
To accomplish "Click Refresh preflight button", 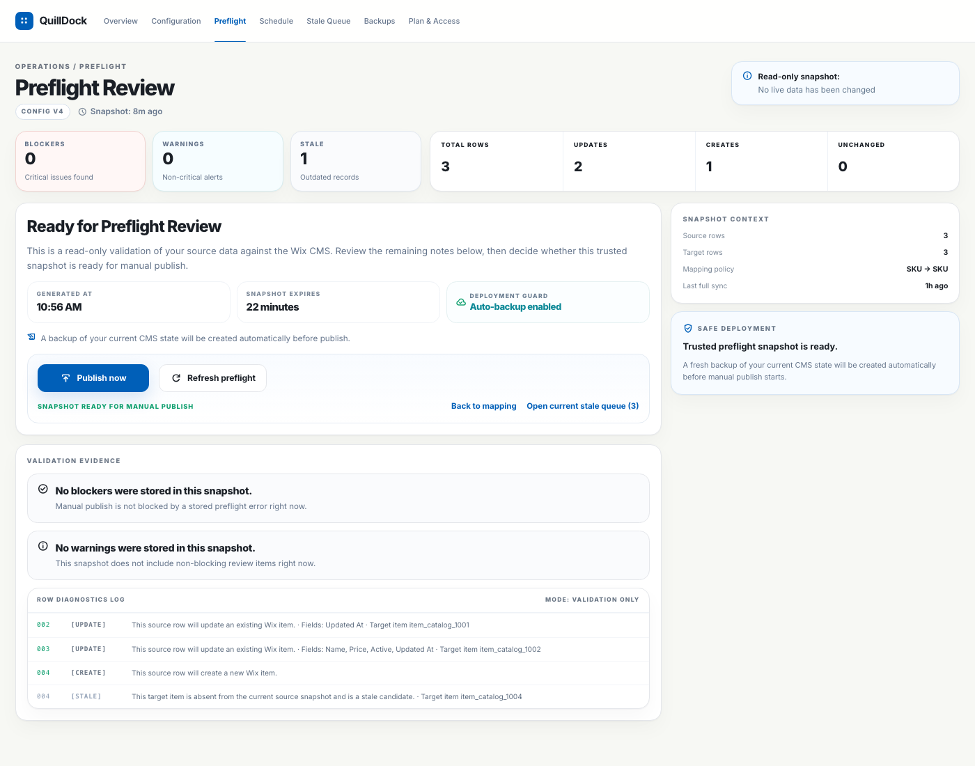I will [x=213, y=378].
